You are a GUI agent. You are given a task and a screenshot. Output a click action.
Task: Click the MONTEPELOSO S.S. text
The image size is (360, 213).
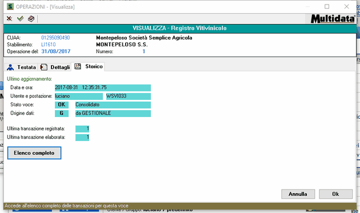tap(122, 45)
